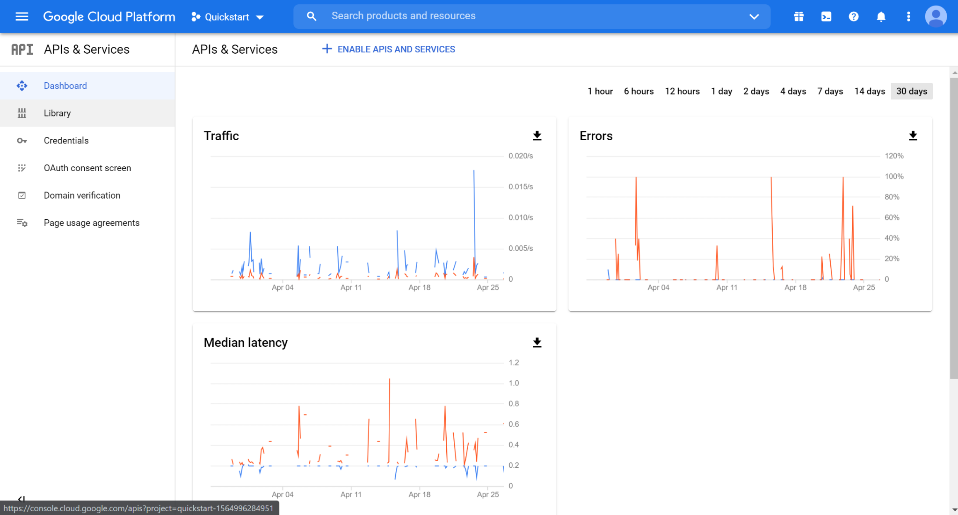
Task: Click the vertical page scrollbar thumb
Action: pyautogui.click(x=954, y=228)
